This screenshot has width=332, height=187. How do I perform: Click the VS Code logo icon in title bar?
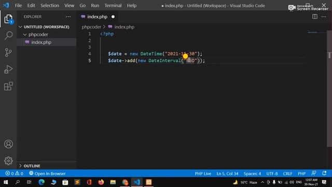pos(6,5)
